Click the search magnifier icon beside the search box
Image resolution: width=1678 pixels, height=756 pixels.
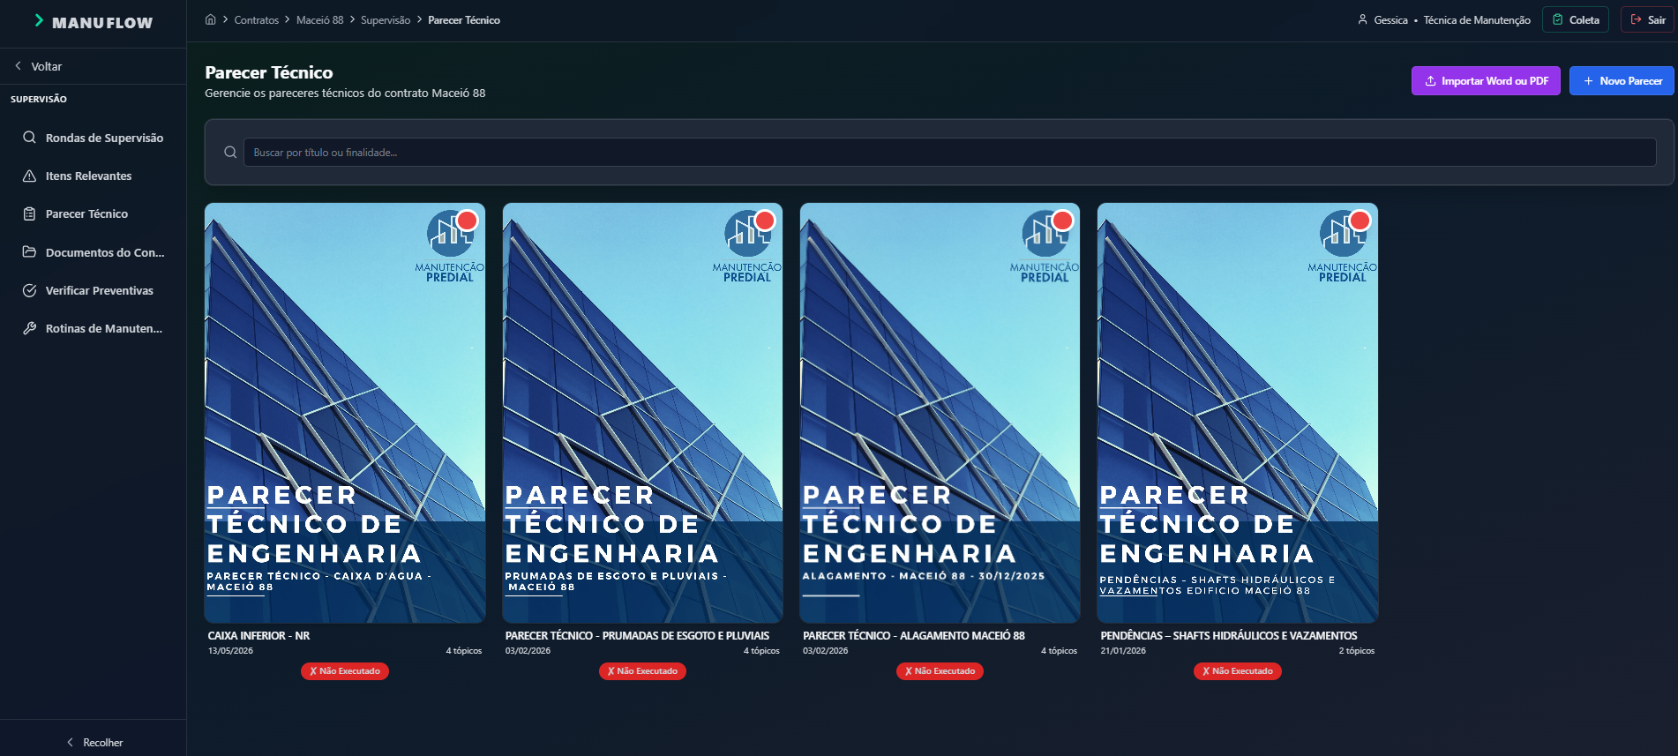[230, 153]
